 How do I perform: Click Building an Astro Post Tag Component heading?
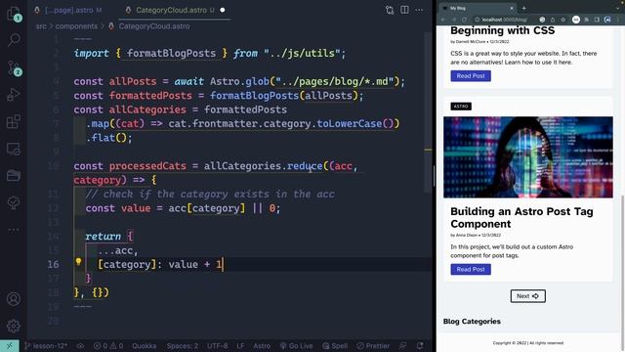pyautogui.click(x=521, y=217)
